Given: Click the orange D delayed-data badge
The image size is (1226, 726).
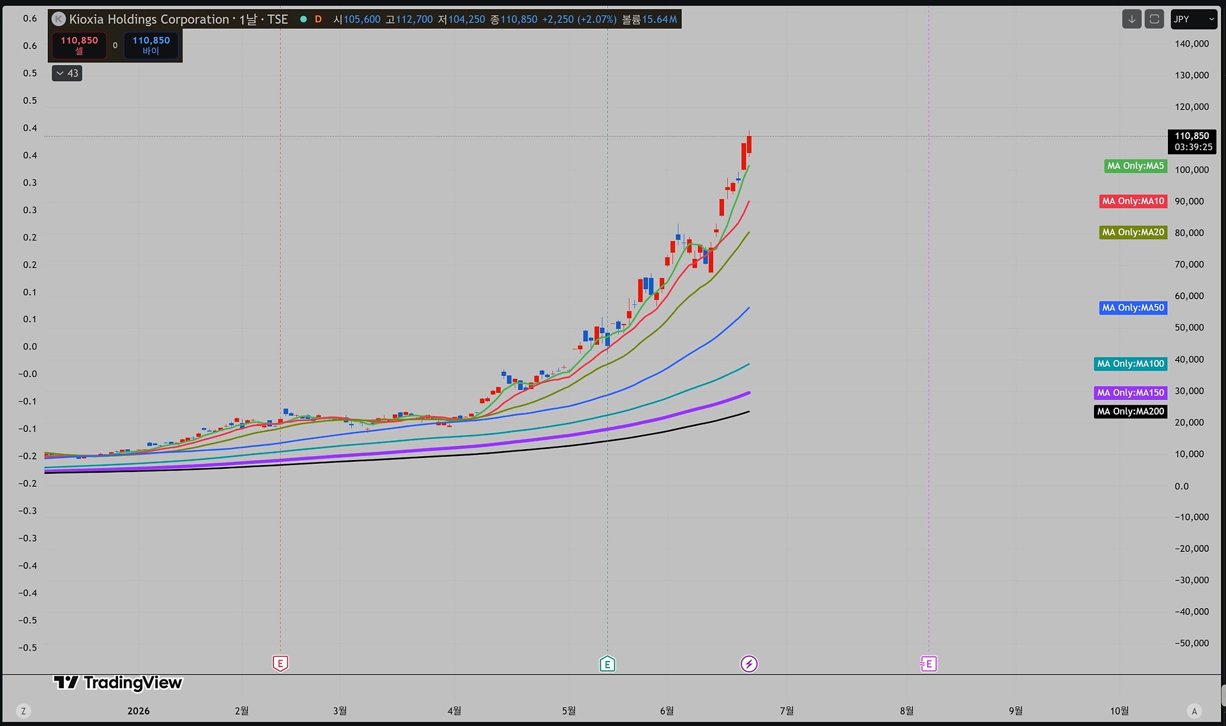Looking at the screenshot, I should [x=318, y=19].
